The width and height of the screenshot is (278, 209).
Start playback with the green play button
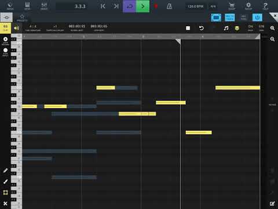click(x=142, y=6)
